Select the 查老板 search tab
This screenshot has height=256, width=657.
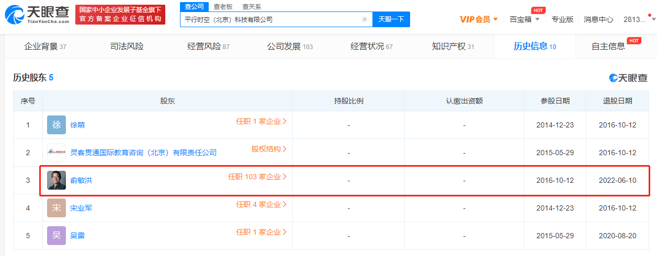pyautogui.click(x=223, y=7)
